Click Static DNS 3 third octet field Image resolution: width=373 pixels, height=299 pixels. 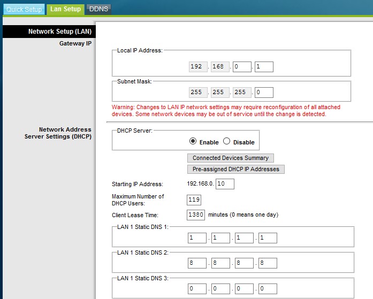pyautogui.click(x=244, y=289)
